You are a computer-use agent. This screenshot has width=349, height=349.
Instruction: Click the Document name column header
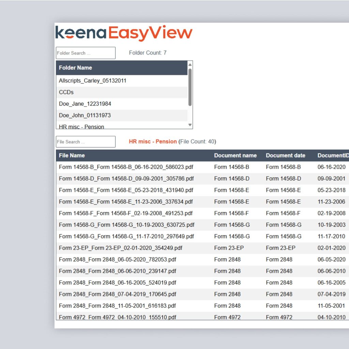point(235,155)
